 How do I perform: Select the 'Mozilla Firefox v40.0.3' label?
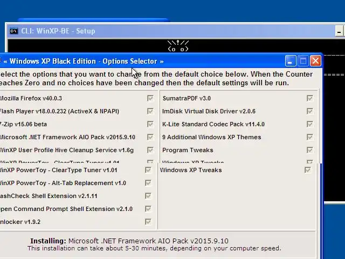click(31, 98)
